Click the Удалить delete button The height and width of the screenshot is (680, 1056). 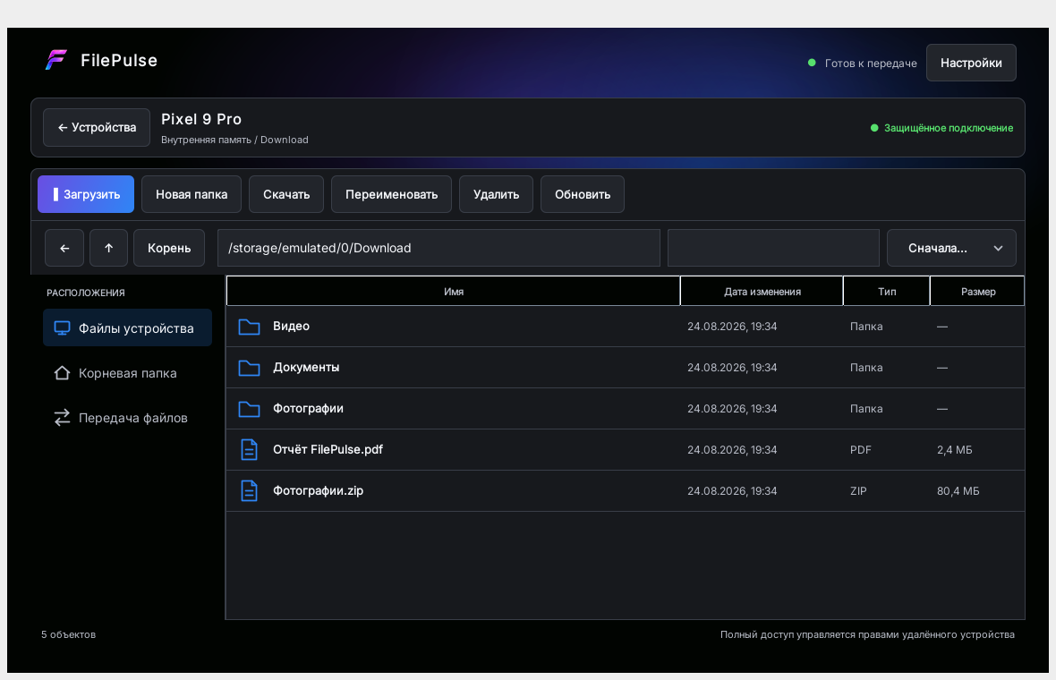tap(497, 194)
